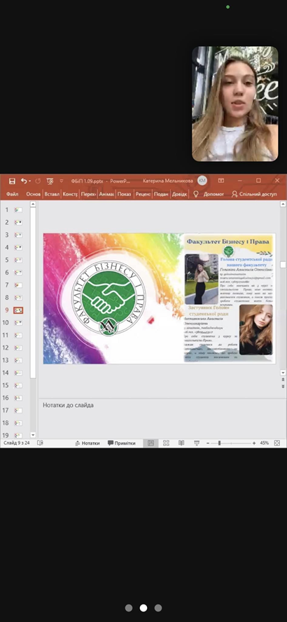The width and height of the screenshot is (287, 622).
Task: Click thumbnail panel scroll-down arrow
Action: coord(33,435)
